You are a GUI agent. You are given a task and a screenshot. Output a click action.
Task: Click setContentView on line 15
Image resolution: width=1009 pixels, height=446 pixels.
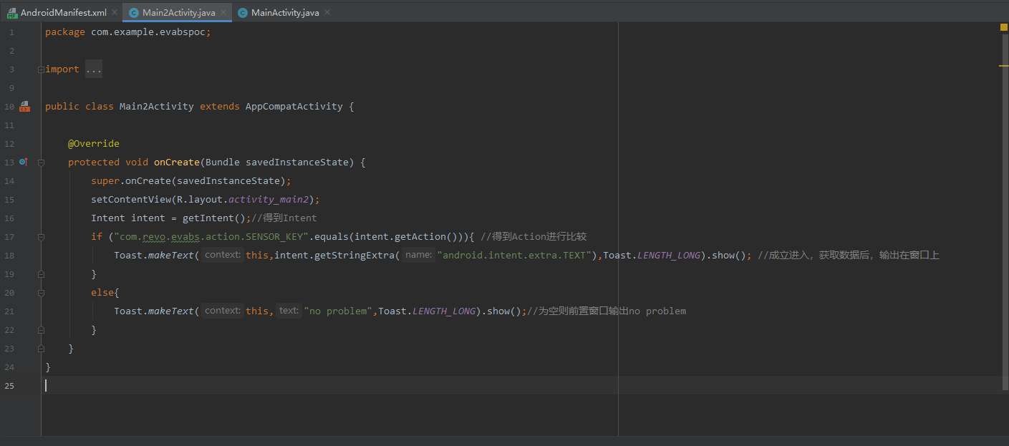(130, 200)
